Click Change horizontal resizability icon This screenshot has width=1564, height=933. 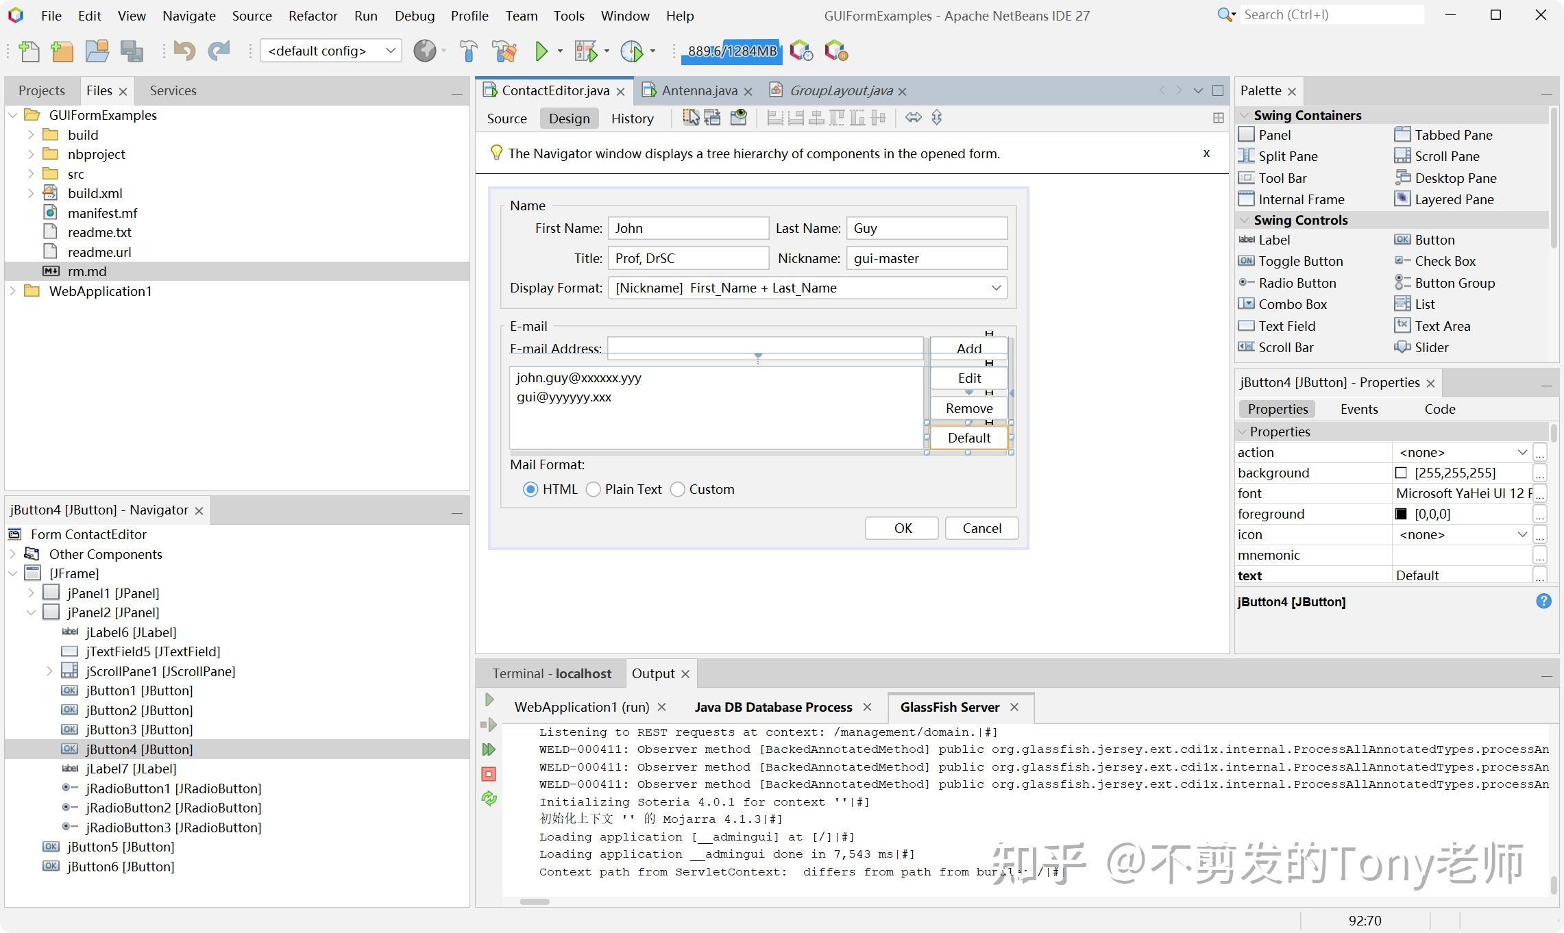point(913,118)
